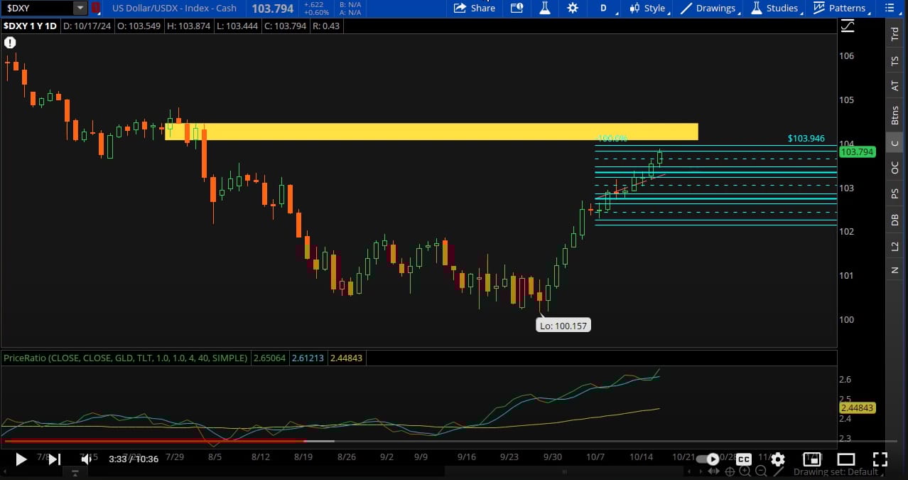The width and height of the screenshot is (908, 480).
Task: Open the D time frame dropdown
Action: click(x=604, y=8)
